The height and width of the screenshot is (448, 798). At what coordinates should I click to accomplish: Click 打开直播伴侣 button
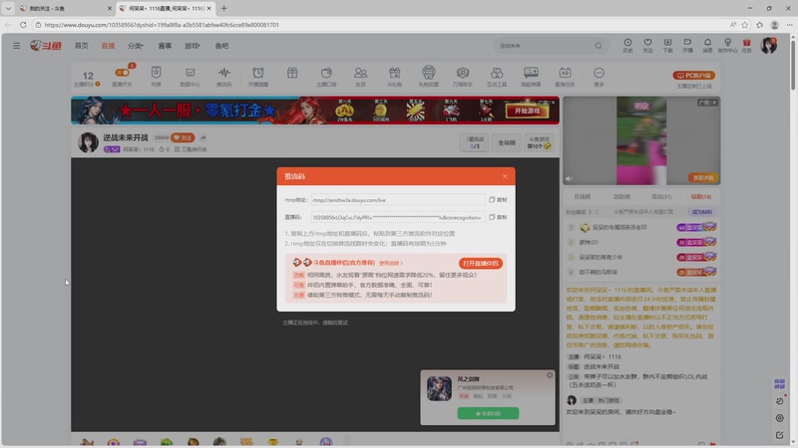coord(481,263)
